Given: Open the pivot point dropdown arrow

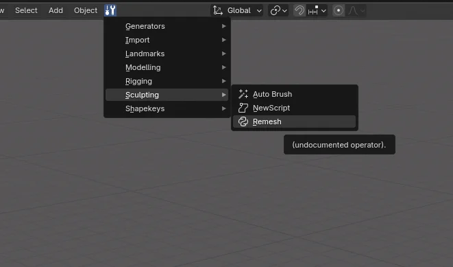Looking at the screenshot, I should tap(285, 11).
